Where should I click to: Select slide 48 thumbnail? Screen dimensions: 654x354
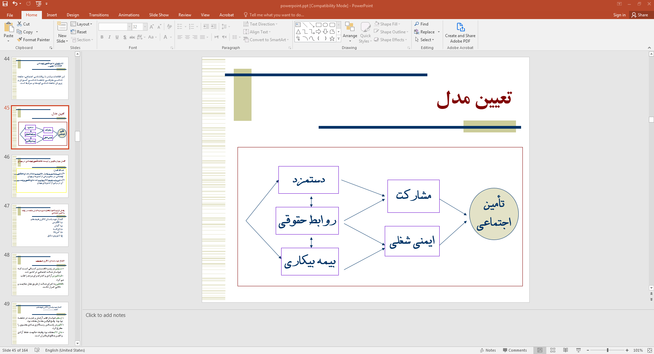40,274
